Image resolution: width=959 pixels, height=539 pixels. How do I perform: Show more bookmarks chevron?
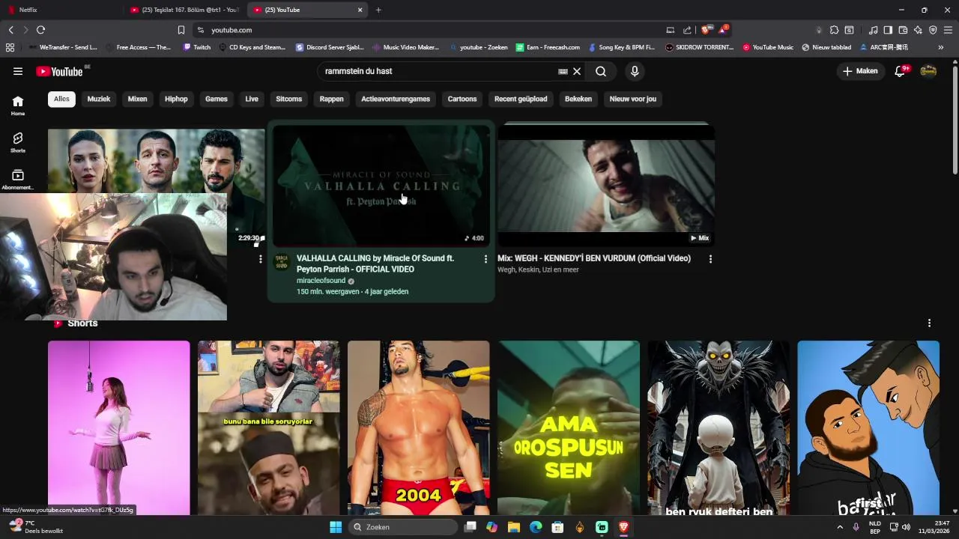point(941,47)
